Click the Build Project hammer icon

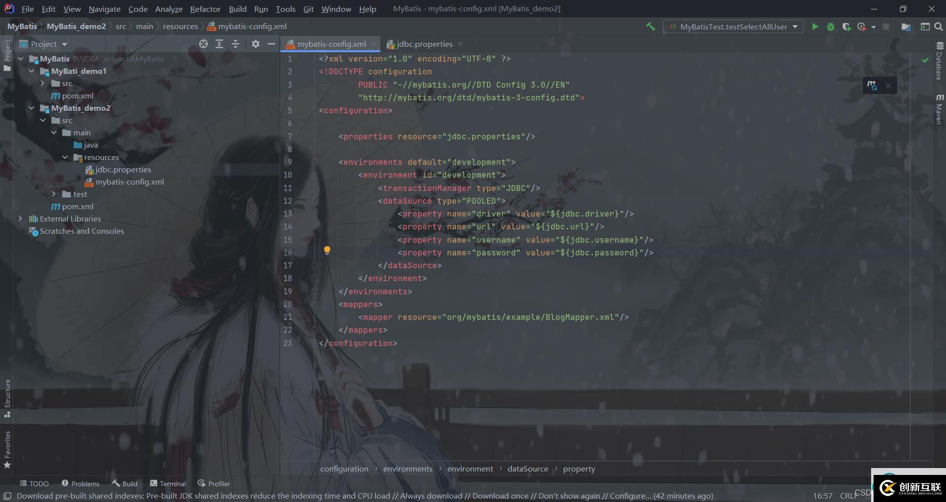(650, 27)
